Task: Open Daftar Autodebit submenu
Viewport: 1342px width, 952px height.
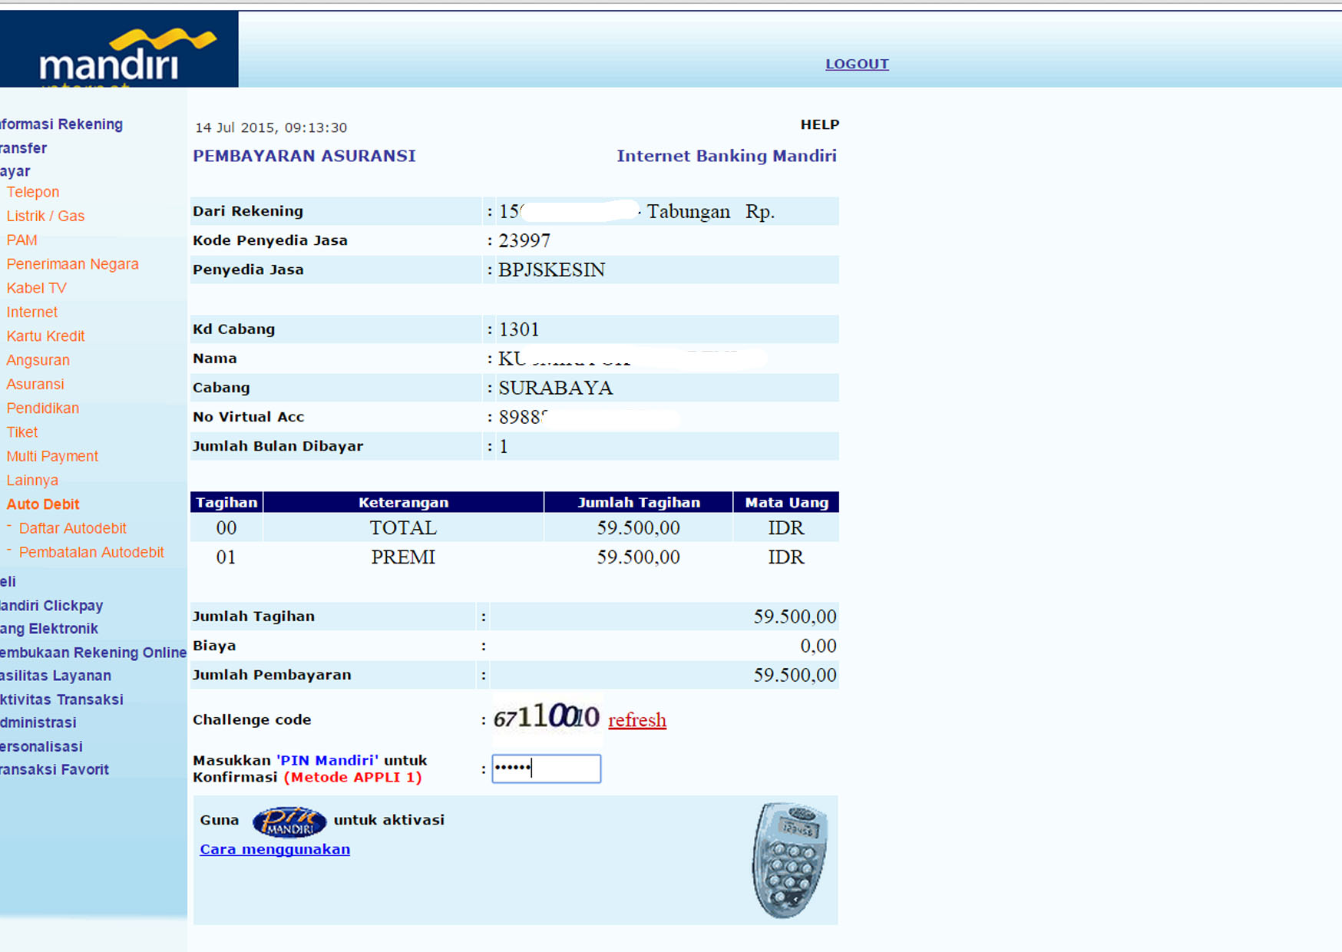Action: 72,528
